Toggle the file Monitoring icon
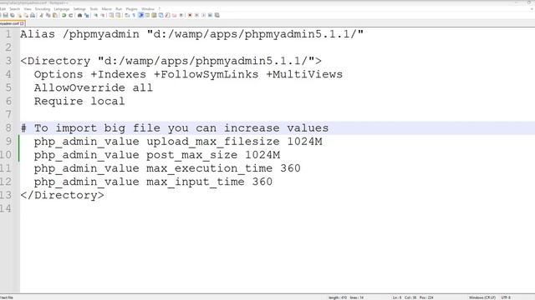This screenshot has height=300, width=535. [x=181, y=15]
